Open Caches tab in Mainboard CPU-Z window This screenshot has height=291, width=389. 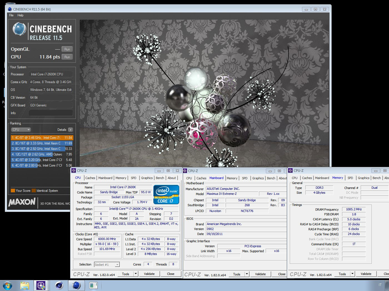tap(201, 178)
